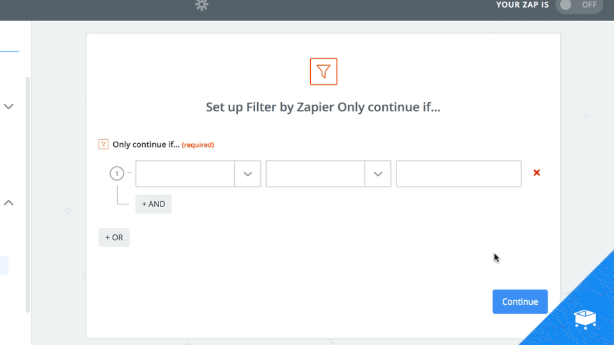Expand the sidebar section with down chevron

click(x=9, y=107)
